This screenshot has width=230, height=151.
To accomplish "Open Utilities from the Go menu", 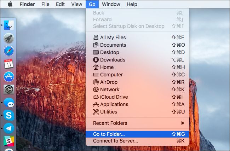I will pyautogui.click(x=109, y=112).
